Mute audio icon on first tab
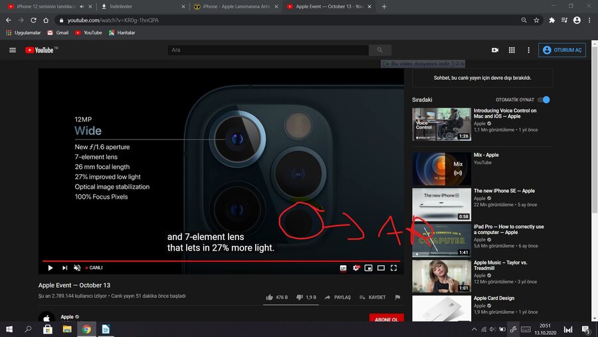 (x=82, y=7)
